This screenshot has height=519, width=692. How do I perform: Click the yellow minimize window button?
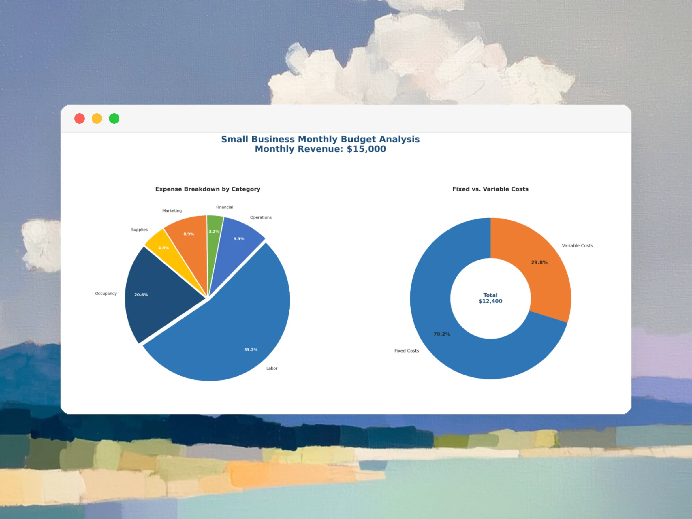(97, 119)
